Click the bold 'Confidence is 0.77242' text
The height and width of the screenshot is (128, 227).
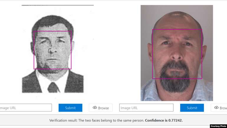164,120
